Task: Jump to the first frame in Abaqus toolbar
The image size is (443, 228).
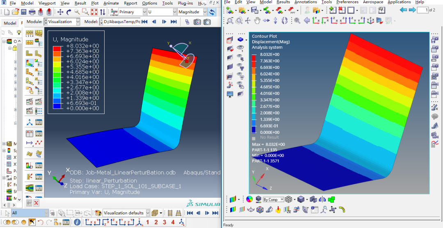Action: (144, 22)
